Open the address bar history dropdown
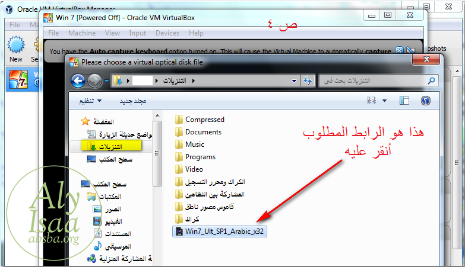Image resolution: width=465 pixels, height=267 pixels. click(295, 81)
